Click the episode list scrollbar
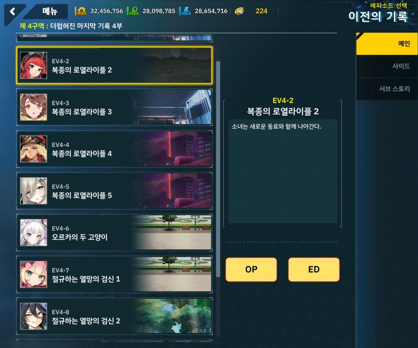The height and width of the screenshot is (348, 418). tap(218, 169)
